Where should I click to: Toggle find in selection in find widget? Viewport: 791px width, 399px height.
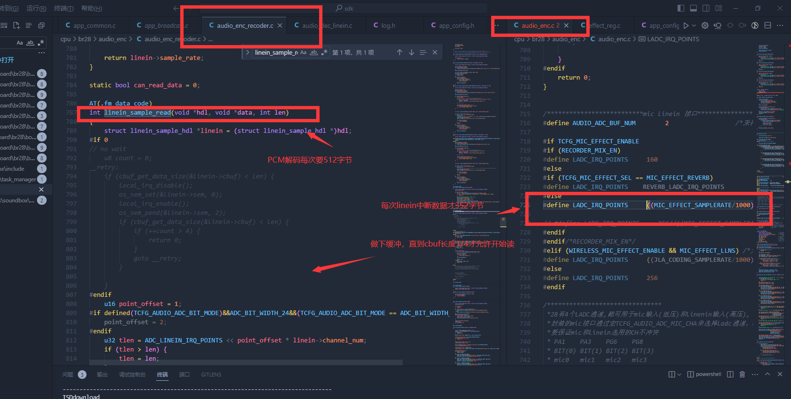pyautogui.click(x=423, y=52)
